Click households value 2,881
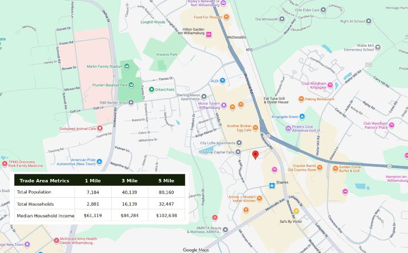The image size is (408, 253). (x=93, y=204)
